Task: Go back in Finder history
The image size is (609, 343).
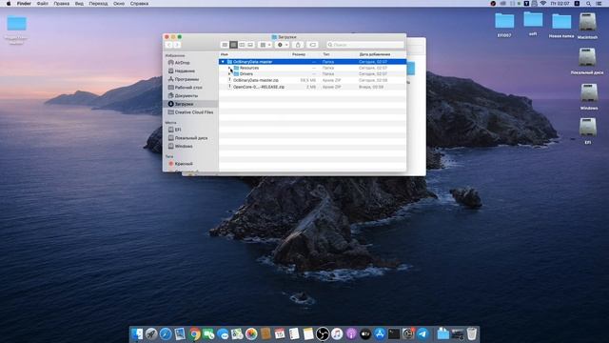Action: tap(169, 45)
